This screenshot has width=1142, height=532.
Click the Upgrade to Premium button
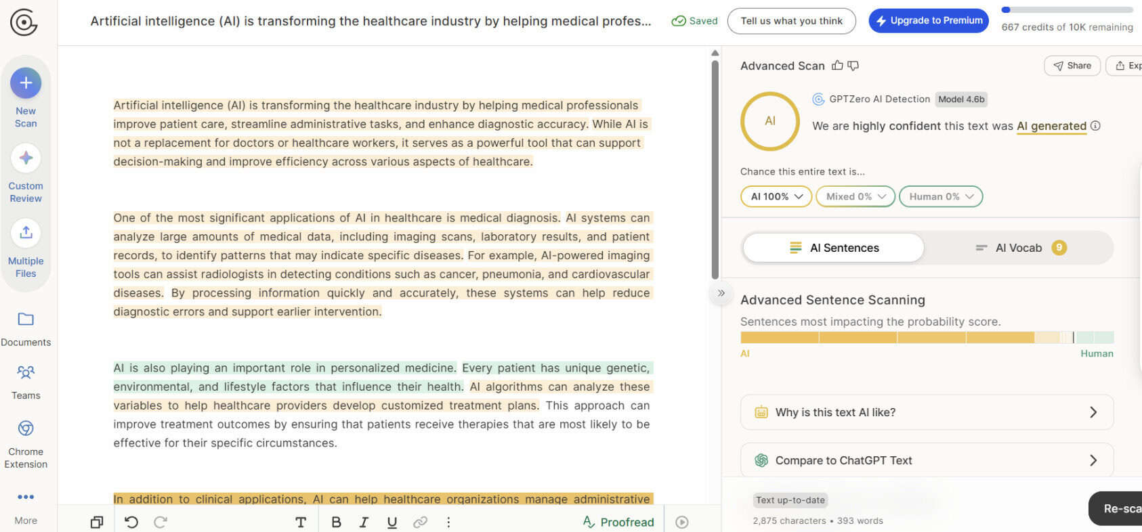pyautogui.click(x=929, y=21)
